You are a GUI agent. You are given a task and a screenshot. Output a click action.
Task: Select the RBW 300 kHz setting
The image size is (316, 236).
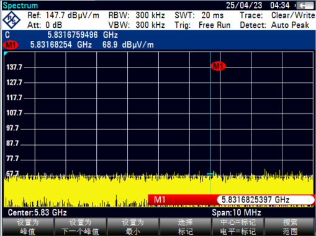pyautogui.click(x=137, y=15)
